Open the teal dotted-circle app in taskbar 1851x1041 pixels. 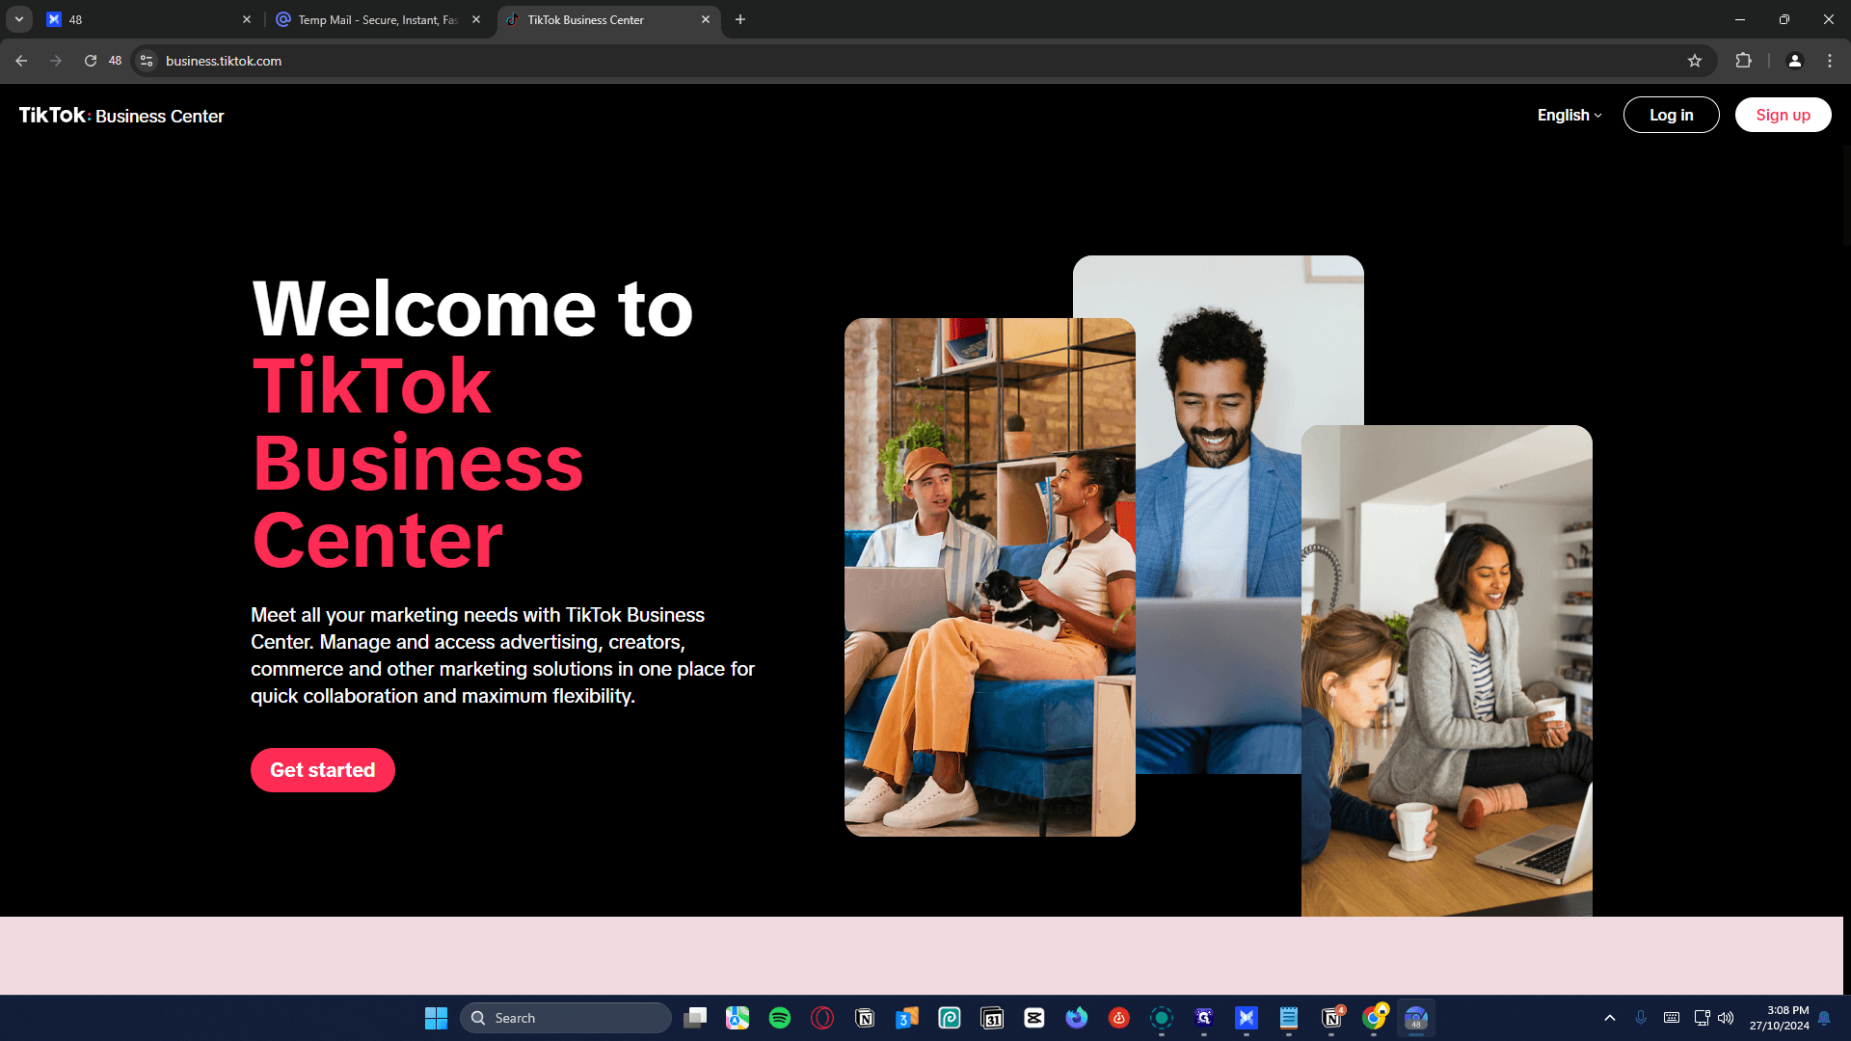click(x=1162, y=1018)
